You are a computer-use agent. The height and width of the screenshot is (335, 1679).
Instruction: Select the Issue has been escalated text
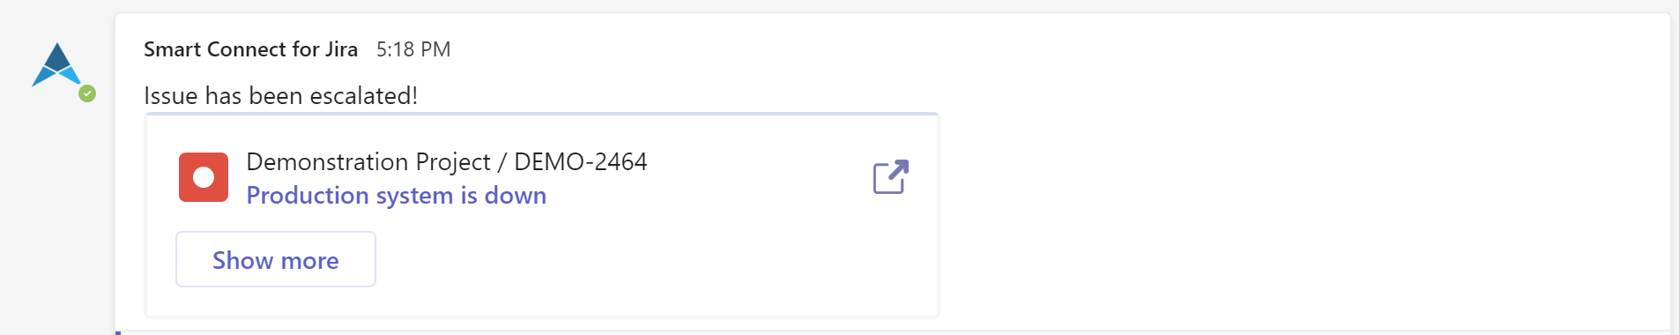[x=280, y=95]
